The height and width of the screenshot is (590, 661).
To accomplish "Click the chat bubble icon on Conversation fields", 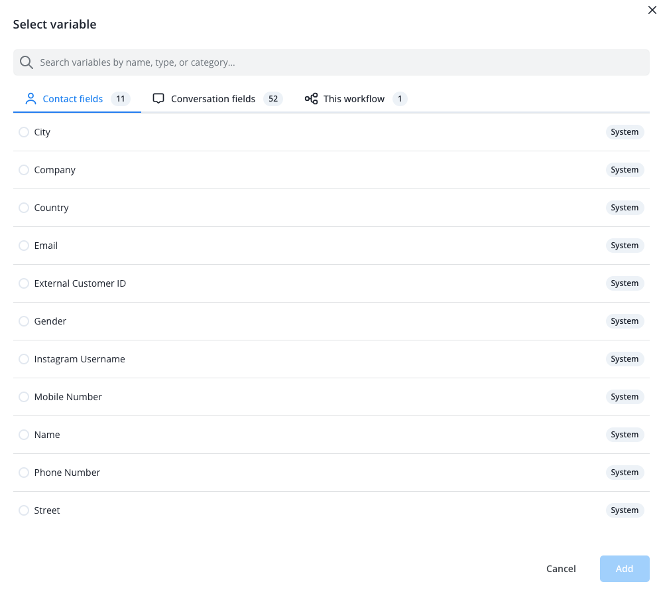I will 158,99.
